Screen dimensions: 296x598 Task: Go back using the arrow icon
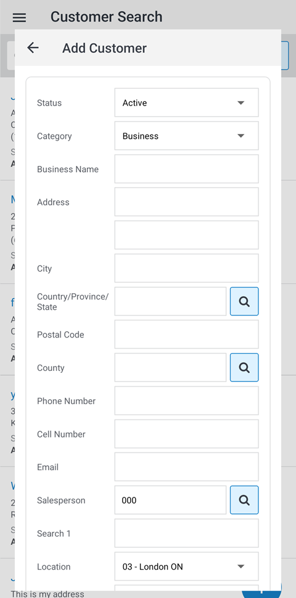(x=33, y=48)
